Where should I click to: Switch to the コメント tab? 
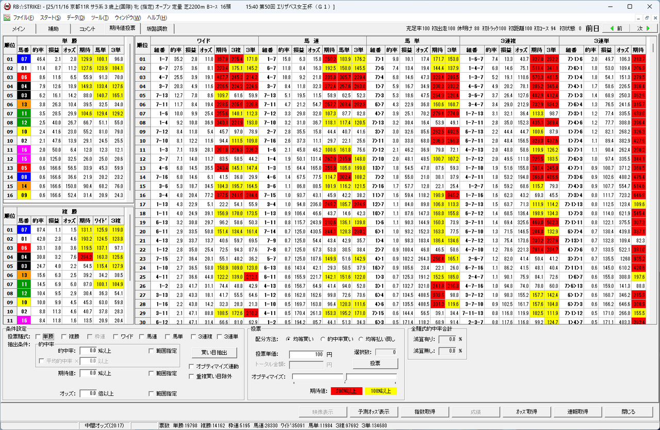[x=88, y=29]
